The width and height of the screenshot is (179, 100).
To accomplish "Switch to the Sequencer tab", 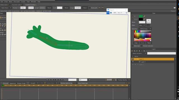I will [13, 83].
